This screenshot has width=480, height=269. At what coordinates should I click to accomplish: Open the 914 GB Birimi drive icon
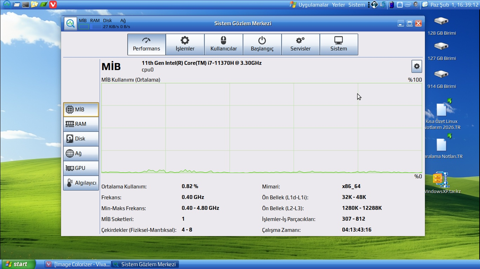(x=441, y=78)
